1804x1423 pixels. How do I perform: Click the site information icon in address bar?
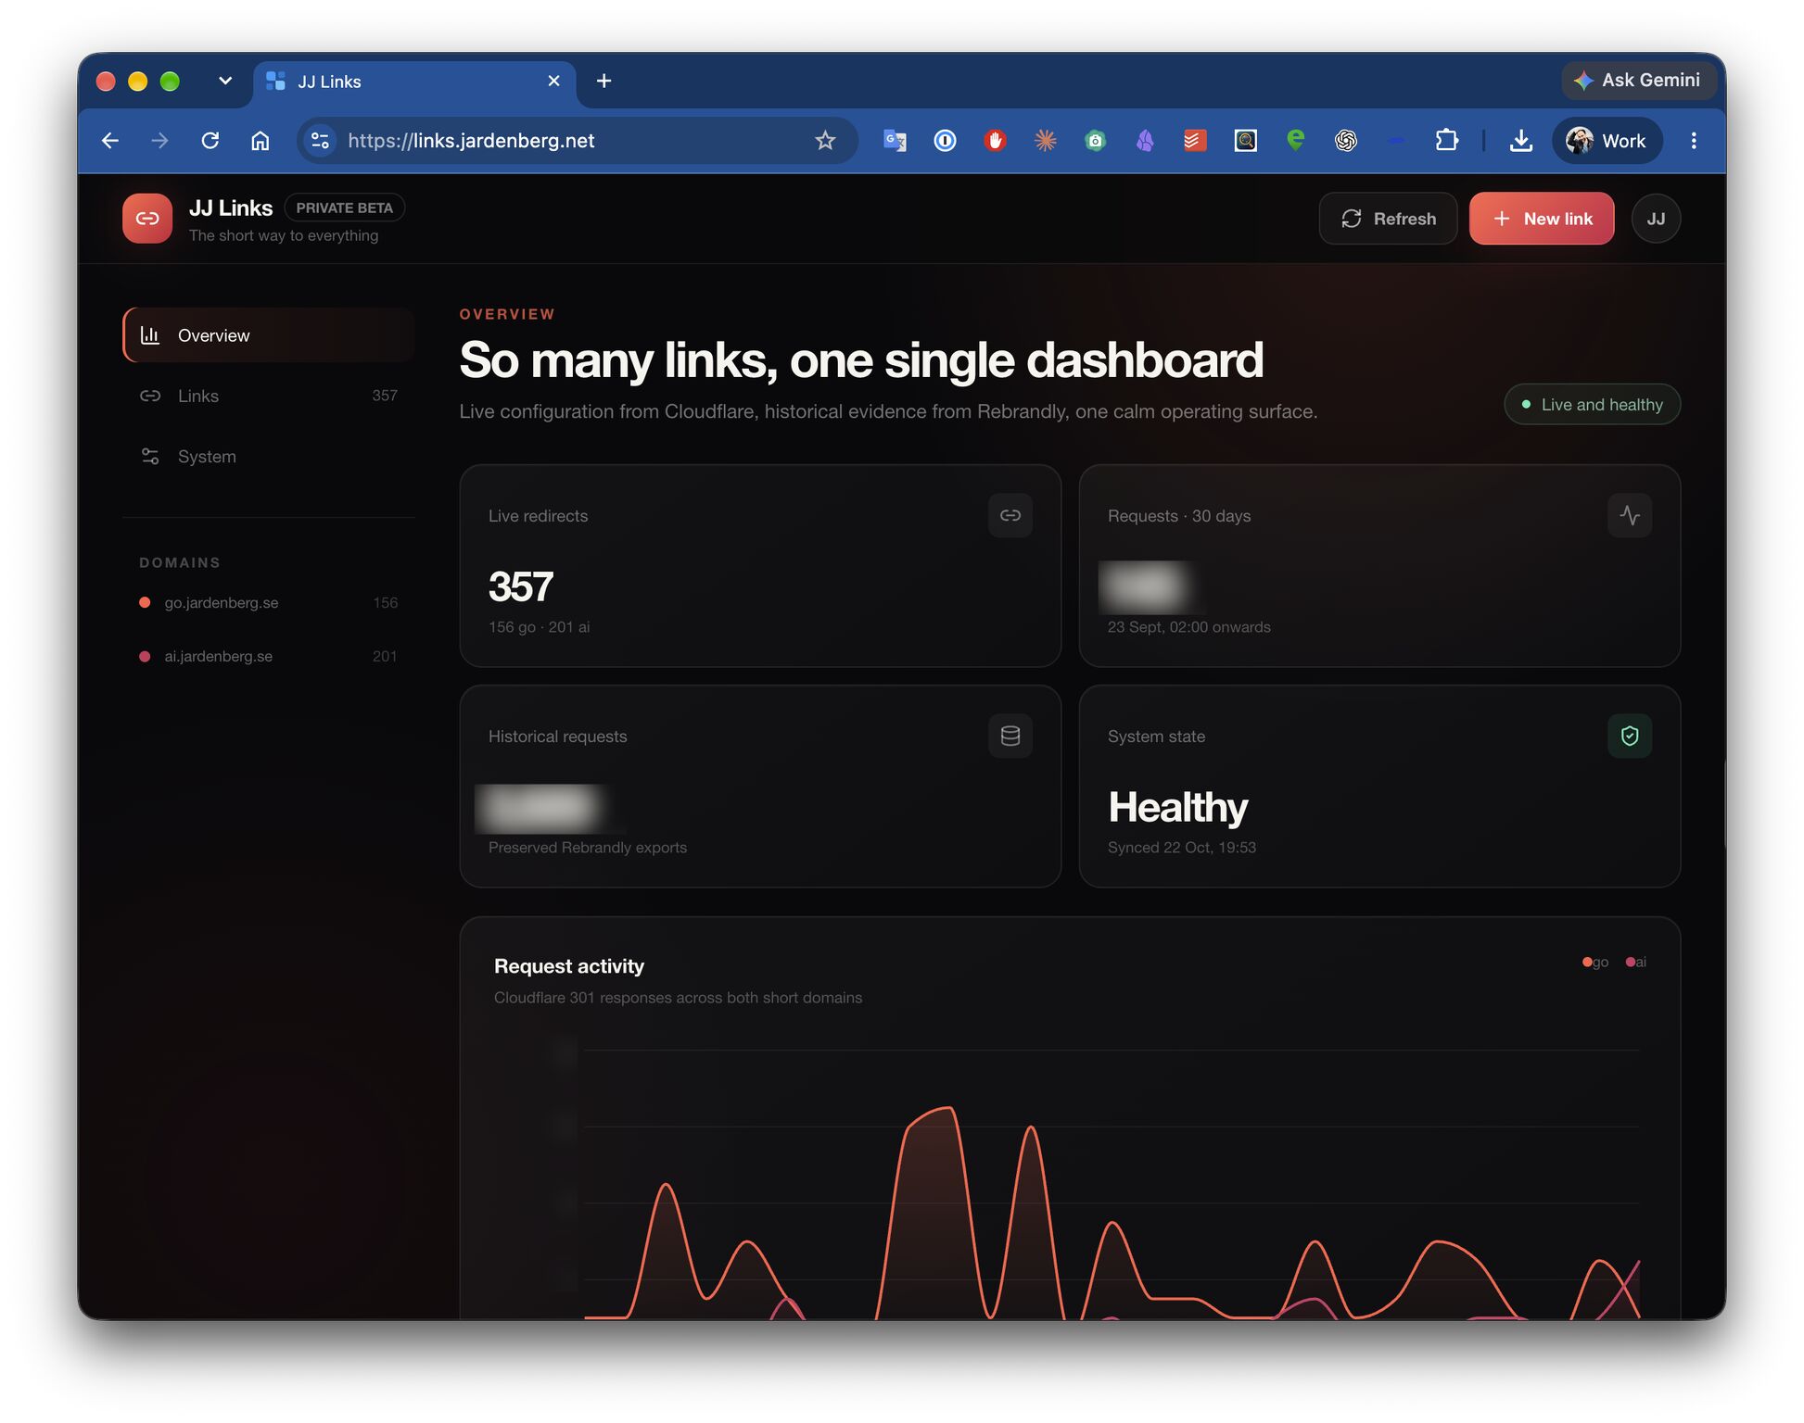(320, 141)
